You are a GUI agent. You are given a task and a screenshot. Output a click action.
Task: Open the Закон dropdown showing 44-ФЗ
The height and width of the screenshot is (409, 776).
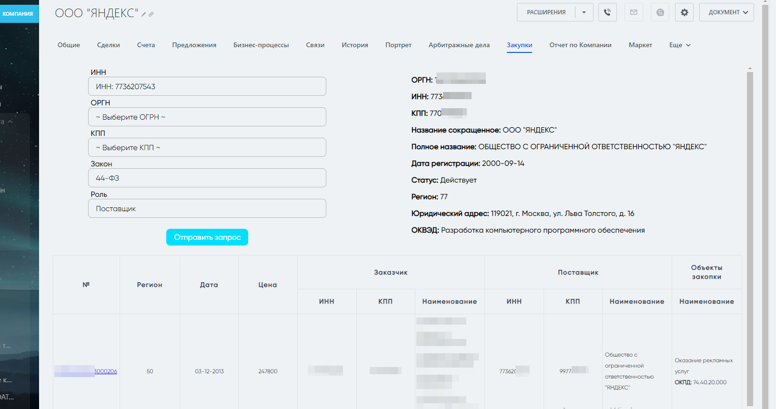coord(207,178)
